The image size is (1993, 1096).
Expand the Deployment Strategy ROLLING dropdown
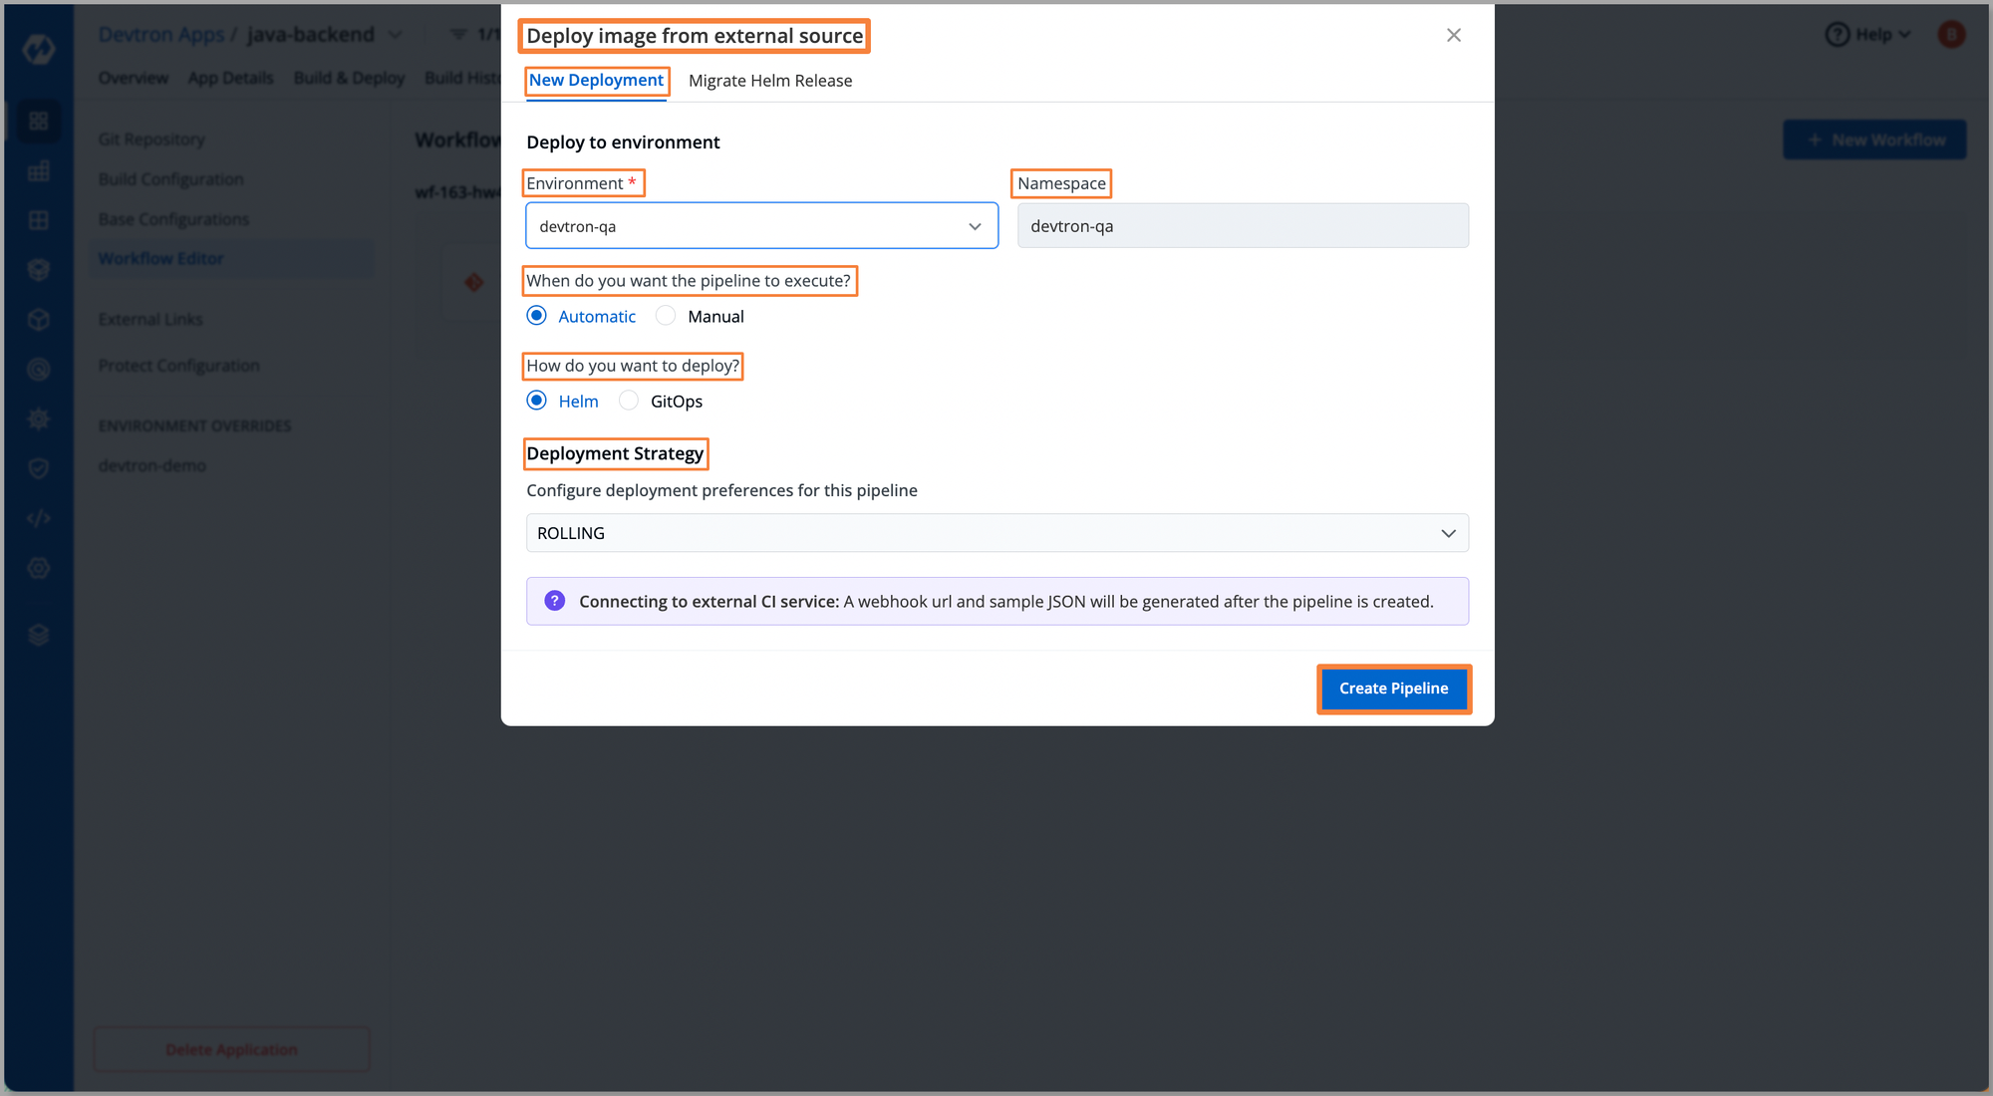click(1449, 532)
